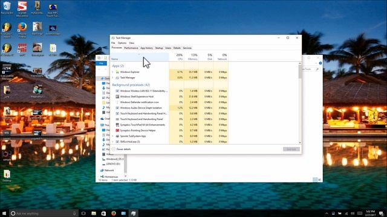Switch to the Startup tab
387x217 pixels.
point(159,48)
